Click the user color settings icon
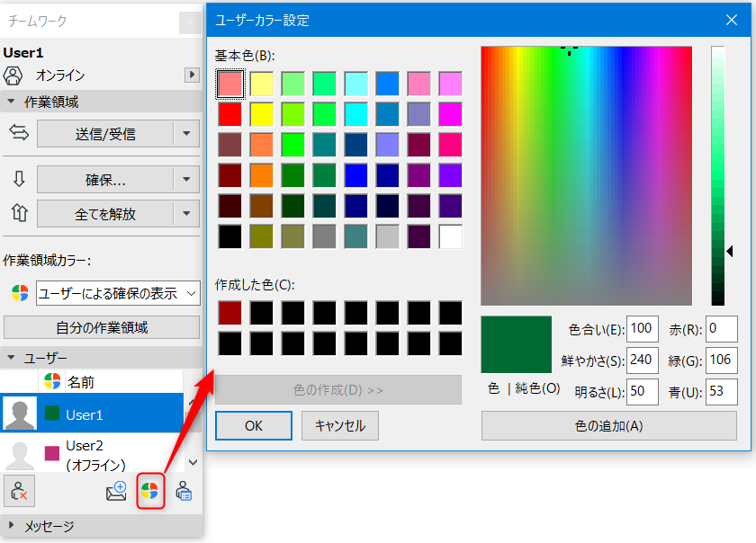 (x=150, y=491)
